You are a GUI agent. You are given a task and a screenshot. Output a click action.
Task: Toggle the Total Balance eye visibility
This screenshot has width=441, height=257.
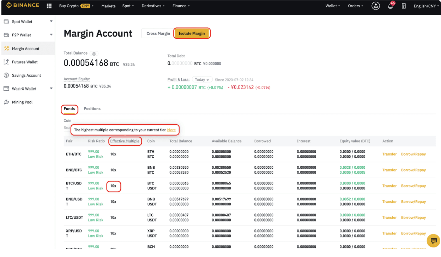pyautogui.click(x=94, y=54)
